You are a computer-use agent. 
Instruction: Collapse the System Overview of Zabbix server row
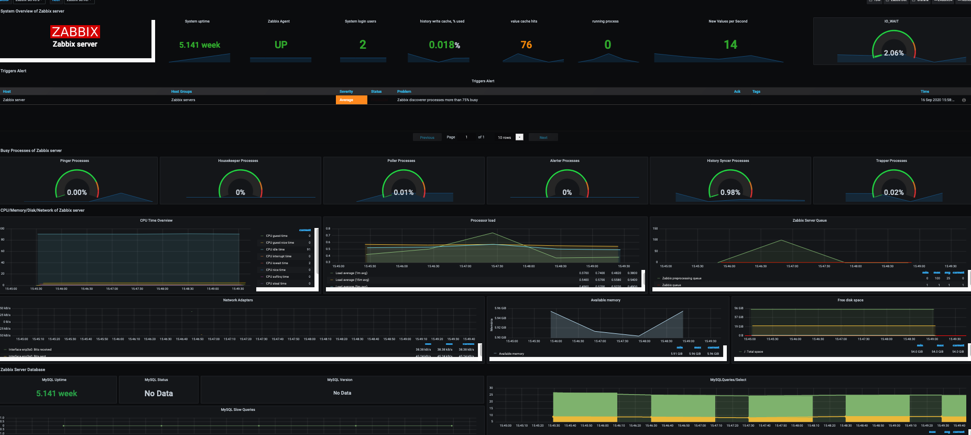click(32, 11)
